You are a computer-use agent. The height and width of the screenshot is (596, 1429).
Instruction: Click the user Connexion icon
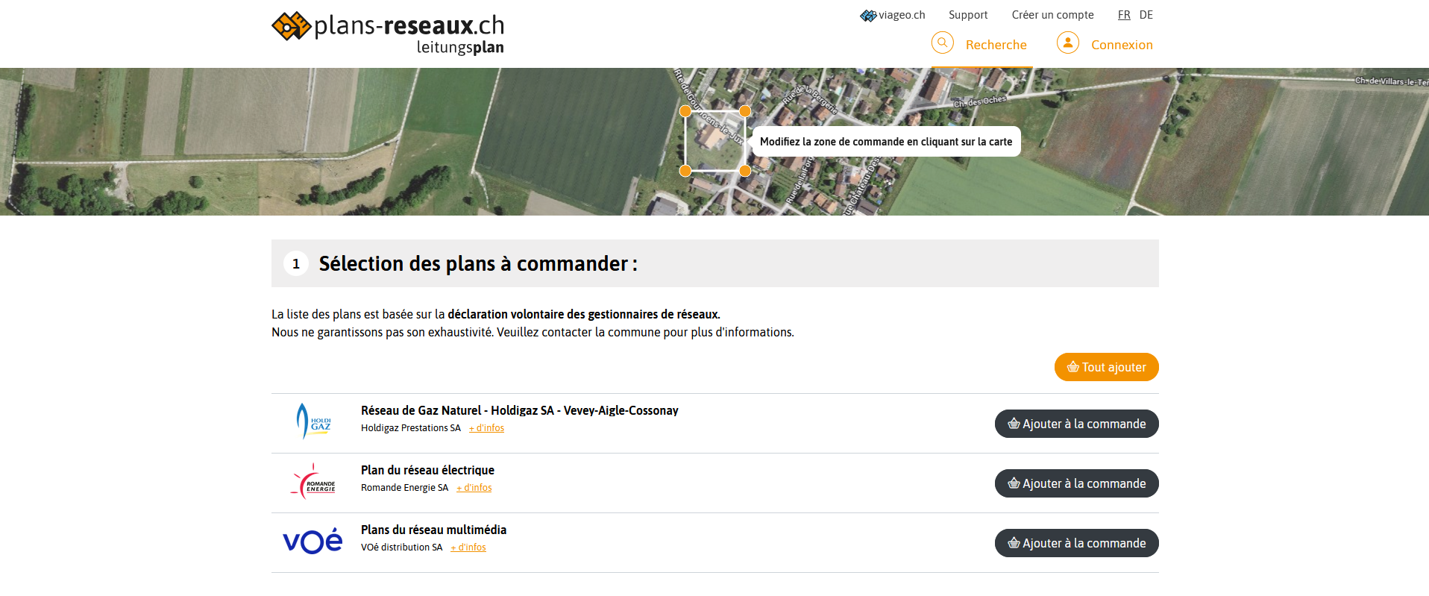[1067, 43]
